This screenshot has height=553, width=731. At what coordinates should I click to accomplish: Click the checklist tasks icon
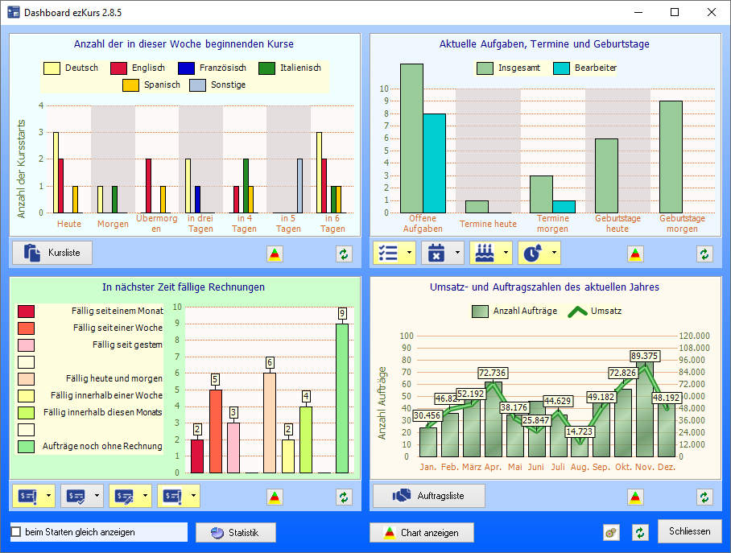pyautogui.click(x=388, y=254)
